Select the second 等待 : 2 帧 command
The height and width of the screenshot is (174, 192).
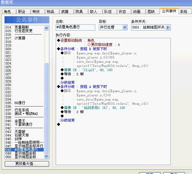72,112
